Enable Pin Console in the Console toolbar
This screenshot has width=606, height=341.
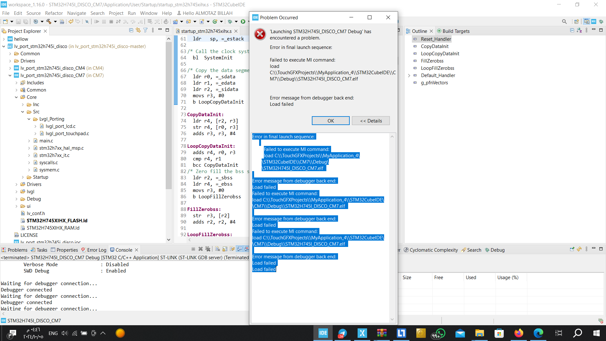pyautogui.click(x=232, y=249)
